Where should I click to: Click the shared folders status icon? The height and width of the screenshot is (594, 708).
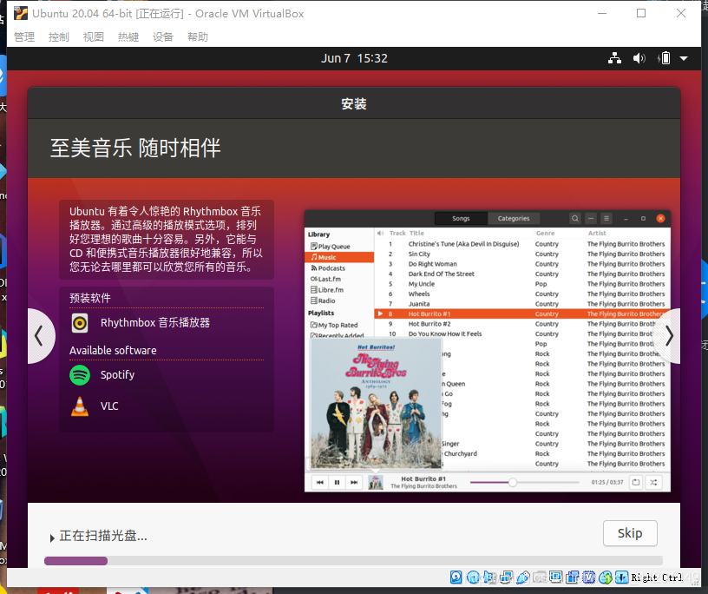(x=540, y=577)
